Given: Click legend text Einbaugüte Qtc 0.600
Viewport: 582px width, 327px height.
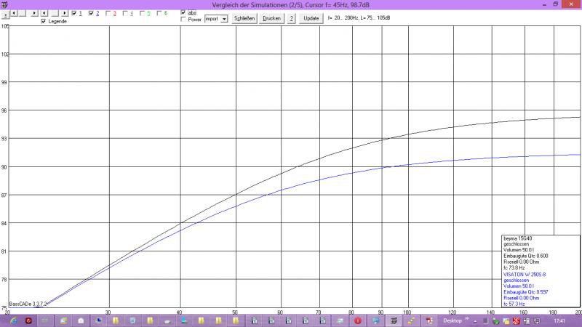Looking at the screenshot, I should tap(525, 256).
